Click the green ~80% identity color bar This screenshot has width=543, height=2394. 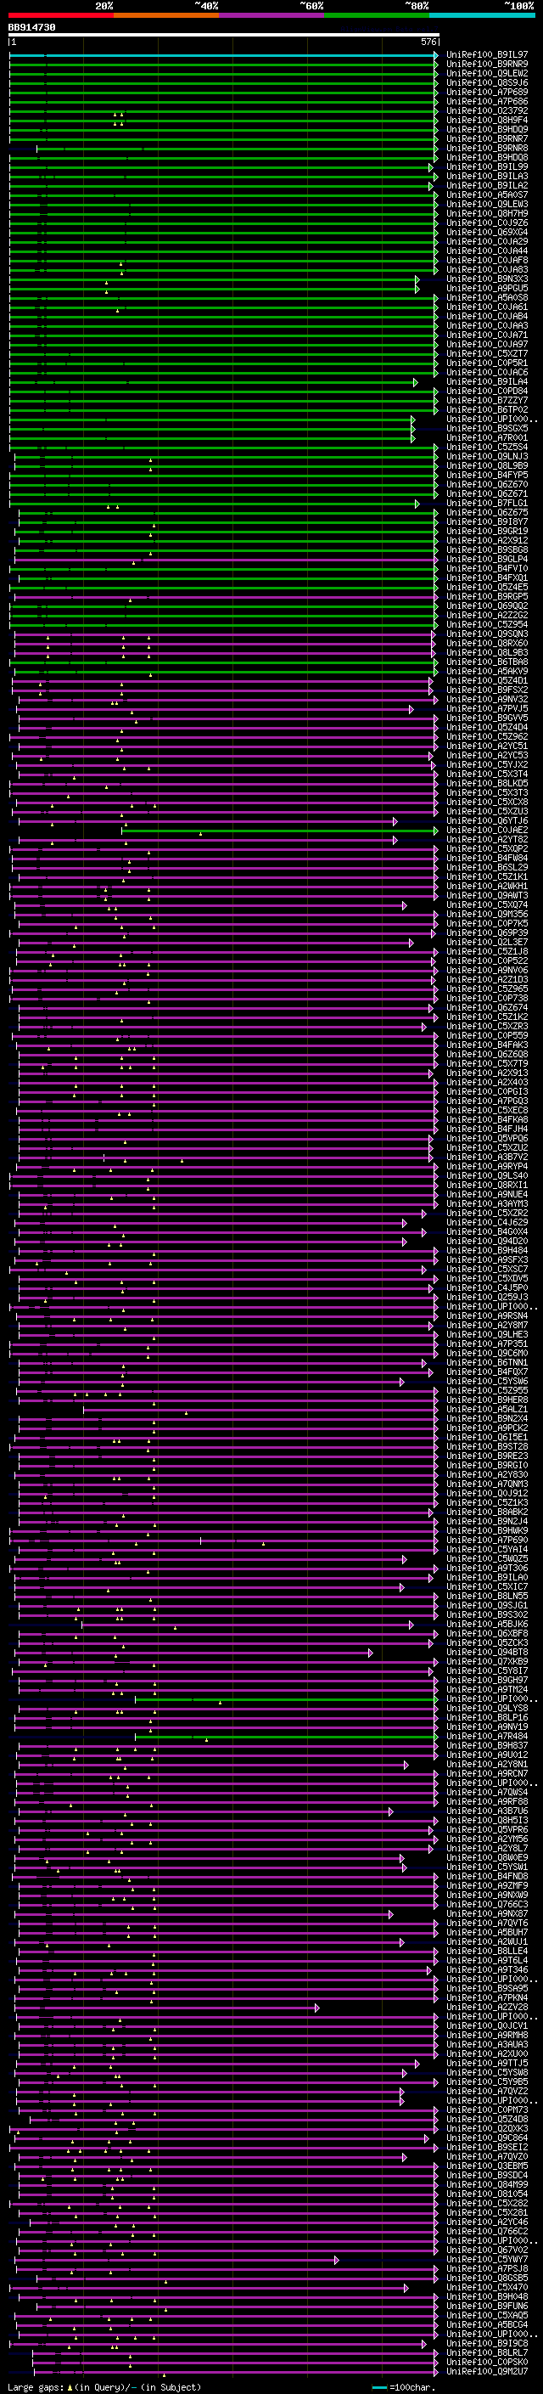pyautogui.click(x=377, y=16)
